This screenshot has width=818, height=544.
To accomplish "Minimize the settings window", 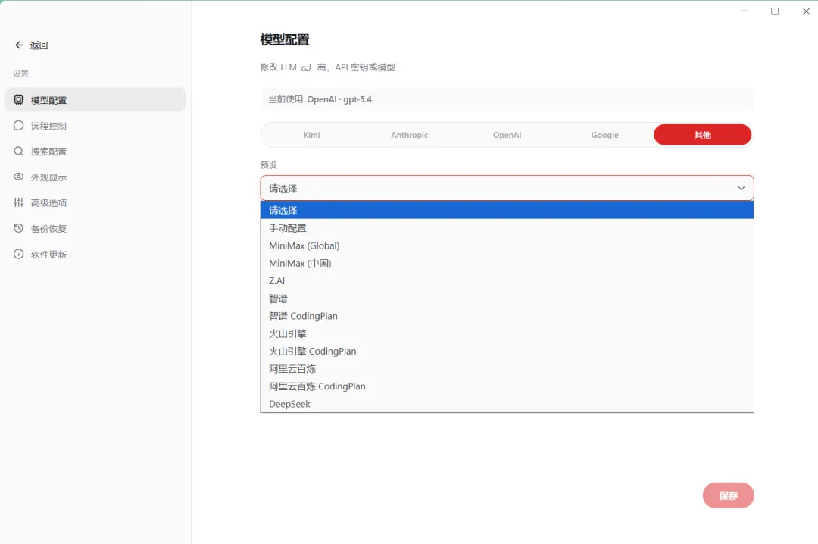I will [744, 11].
